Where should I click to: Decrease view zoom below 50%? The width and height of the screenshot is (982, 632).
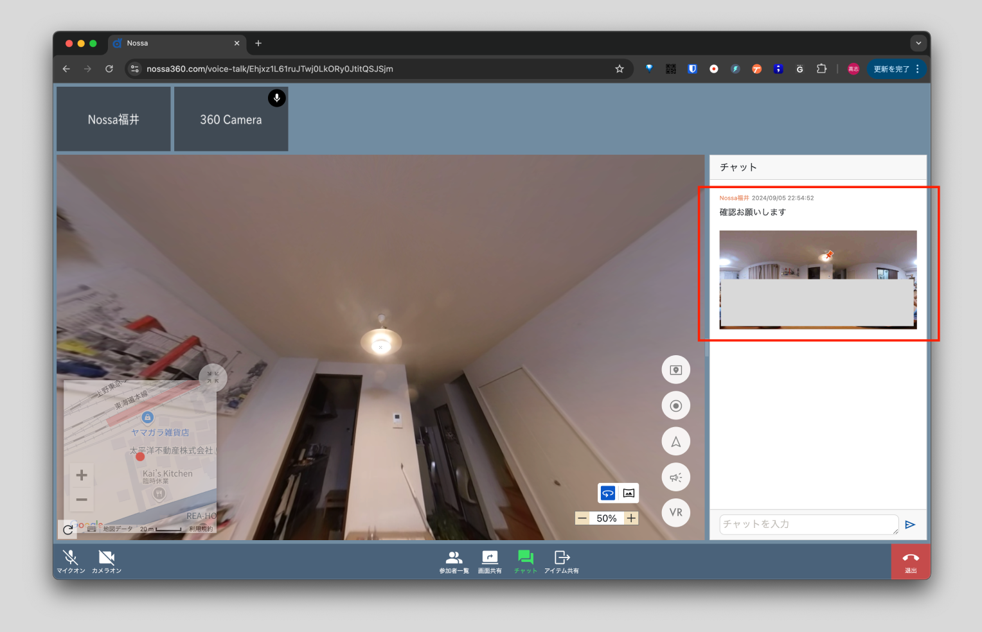(582, 518)
